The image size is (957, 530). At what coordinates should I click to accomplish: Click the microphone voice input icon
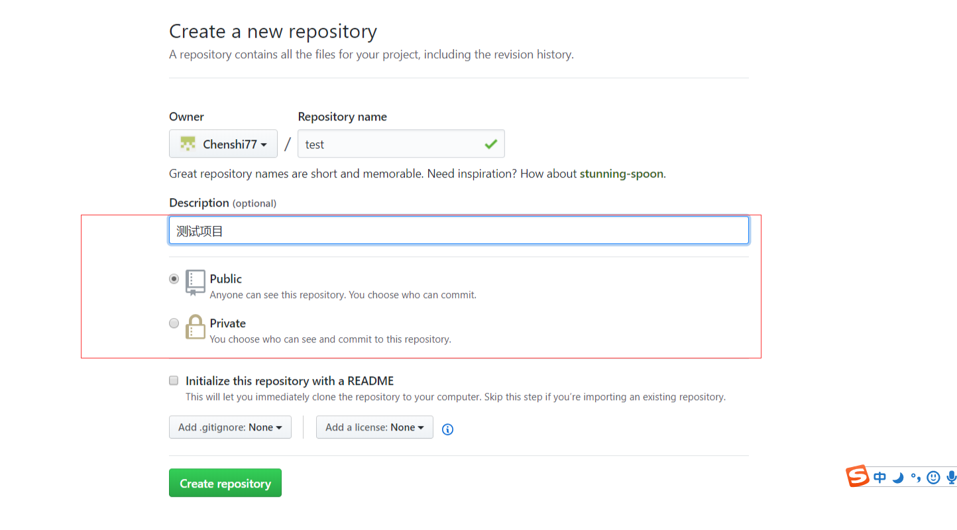coord(951,478)
